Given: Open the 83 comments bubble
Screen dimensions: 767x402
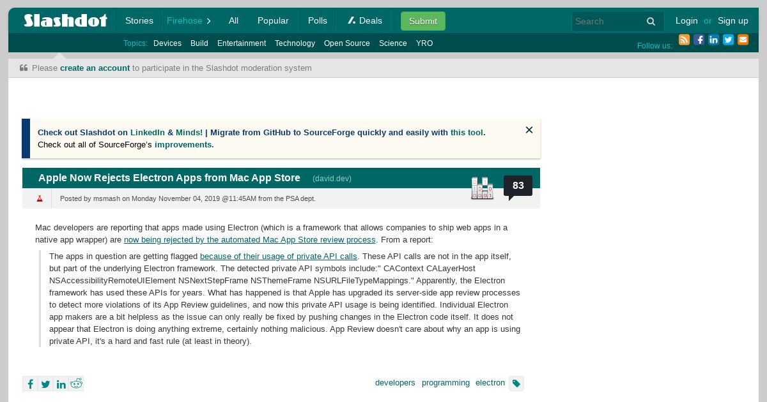Looking at the screenshot, I should [x=518, y=186].
